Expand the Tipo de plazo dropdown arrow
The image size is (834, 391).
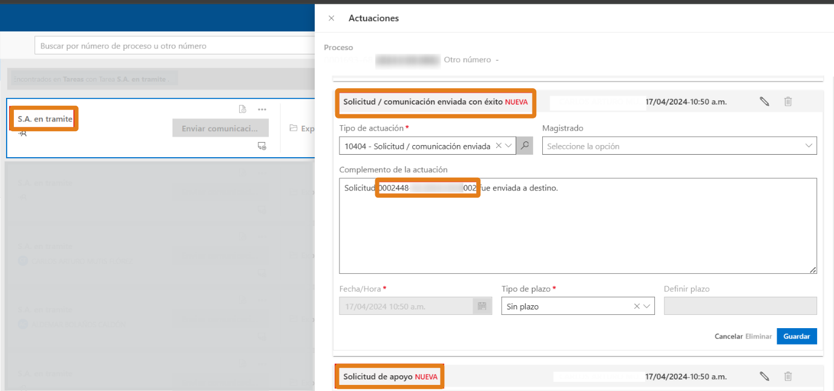pyautogui.click(x=648, y=306)
